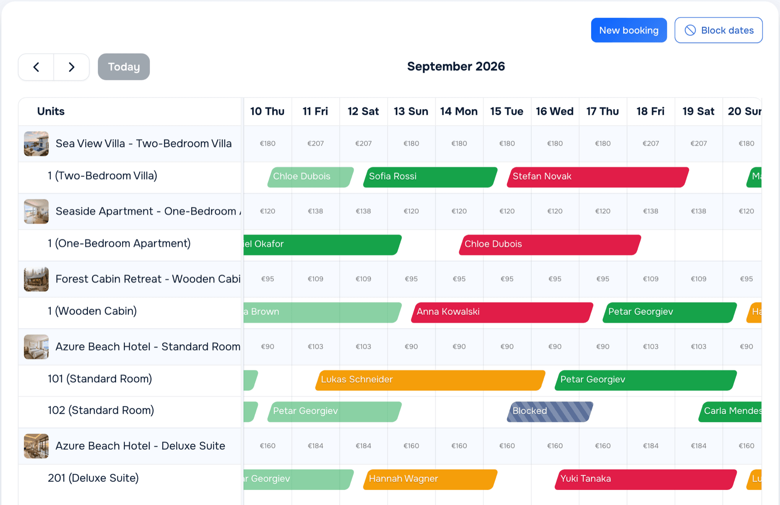Open Sofia Rossi booking

click(430, 177)
